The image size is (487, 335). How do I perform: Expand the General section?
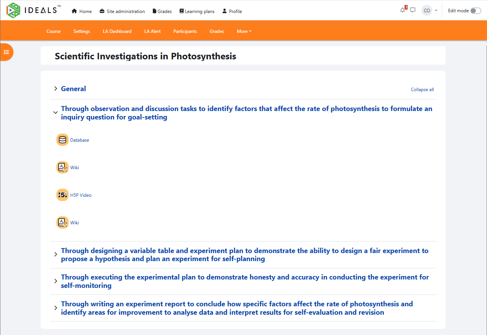[56, 89]
